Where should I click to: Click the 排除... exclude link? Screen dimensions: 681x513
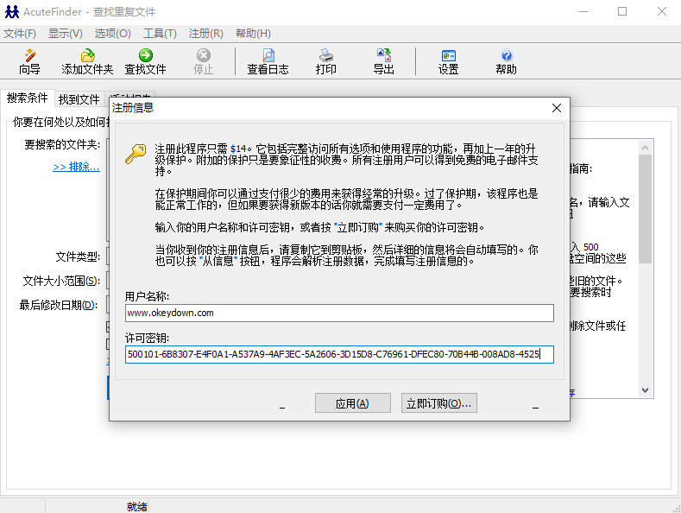[76, 167]
